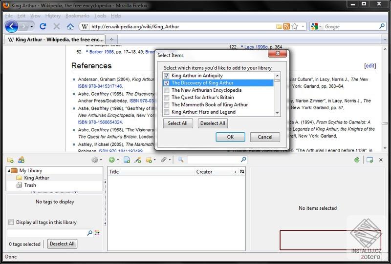Check The New Arthurian Encyclopedia
The width and height of the screenshot is (391, 264).
(x=167, y=90)
